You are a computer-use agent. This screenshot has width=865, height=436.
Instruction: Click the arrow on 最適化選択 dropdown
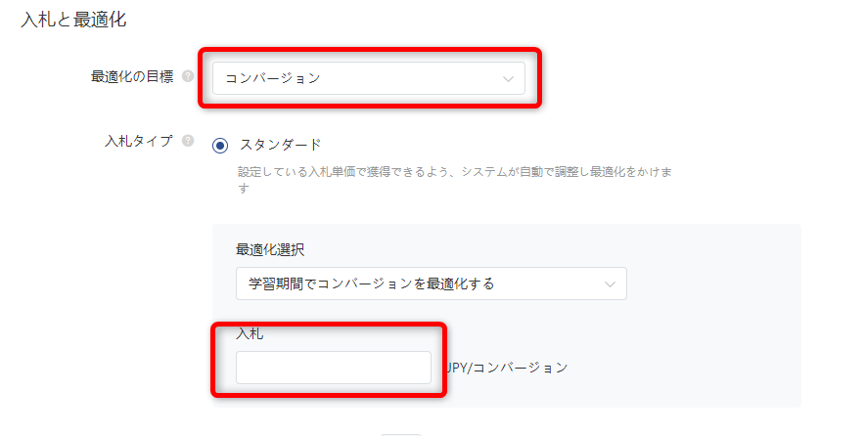point(611,284)
